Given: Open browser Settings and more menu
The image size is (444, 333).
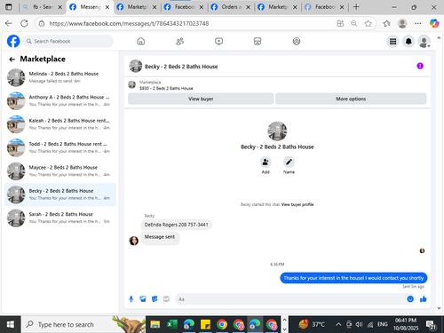Looking at the screenshot, I should click(417, 23).
